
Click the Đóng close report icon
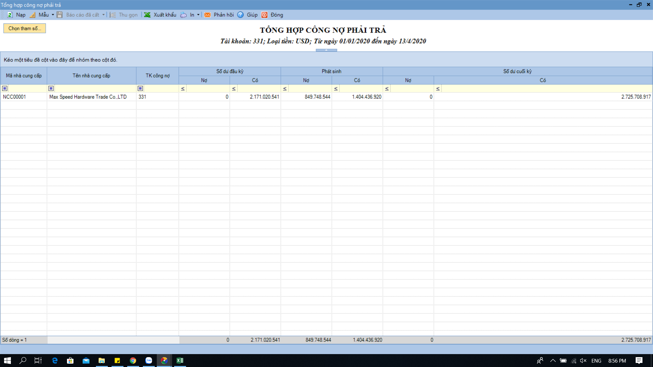coord(264,15)
